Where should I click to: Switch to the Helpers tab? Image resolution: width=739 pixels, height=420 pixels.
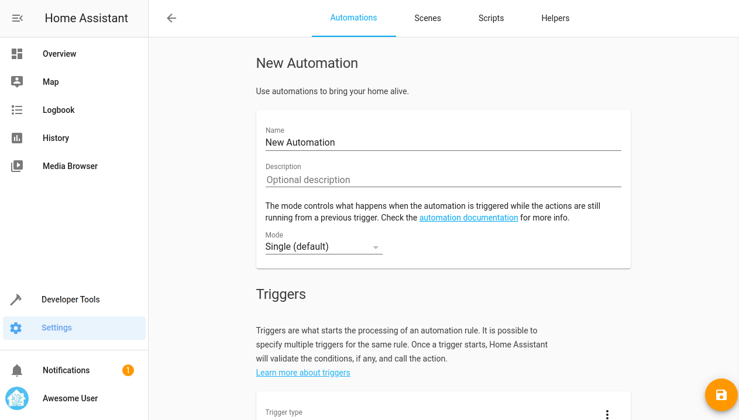click(555, 18)
